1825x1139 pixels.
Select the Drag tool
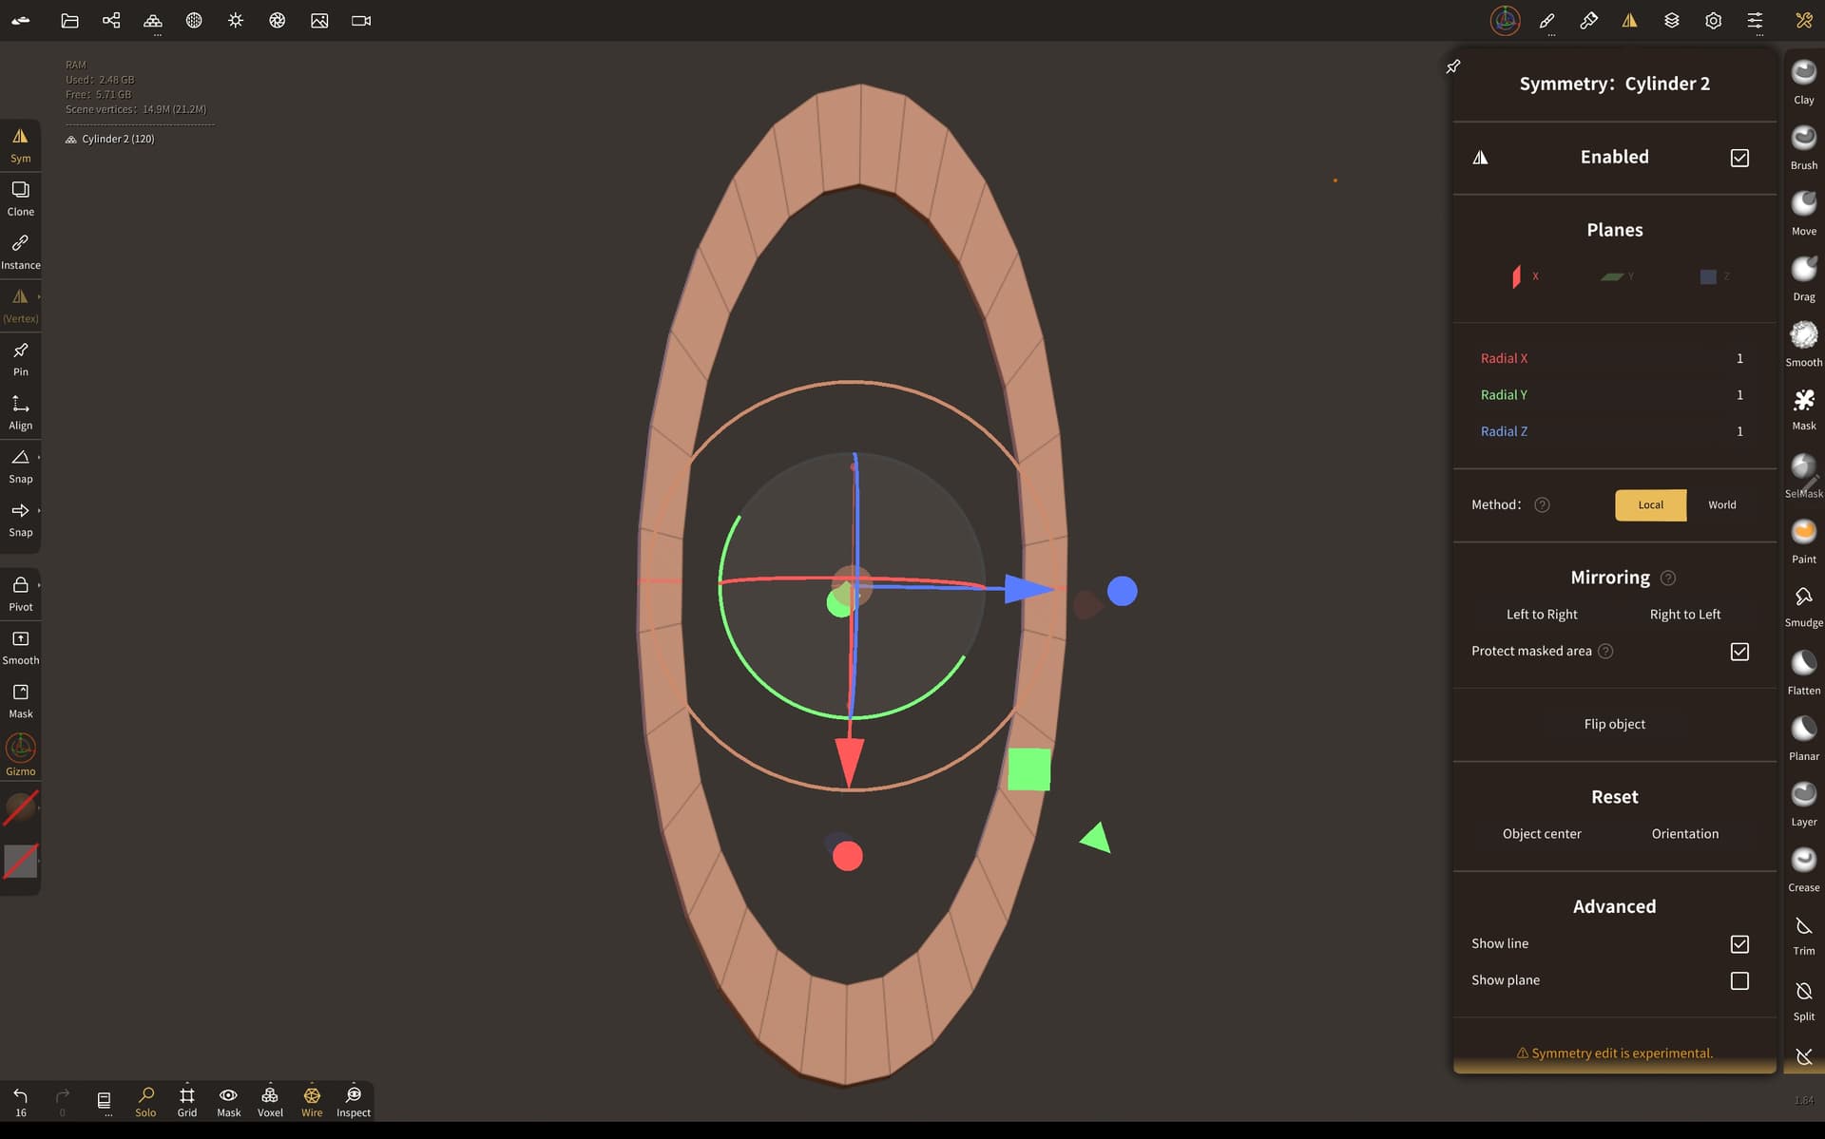pos(1804,278)
